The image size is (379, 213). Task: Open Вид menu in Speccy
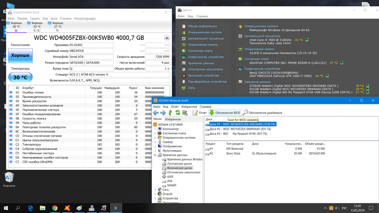tap(190, 16)
